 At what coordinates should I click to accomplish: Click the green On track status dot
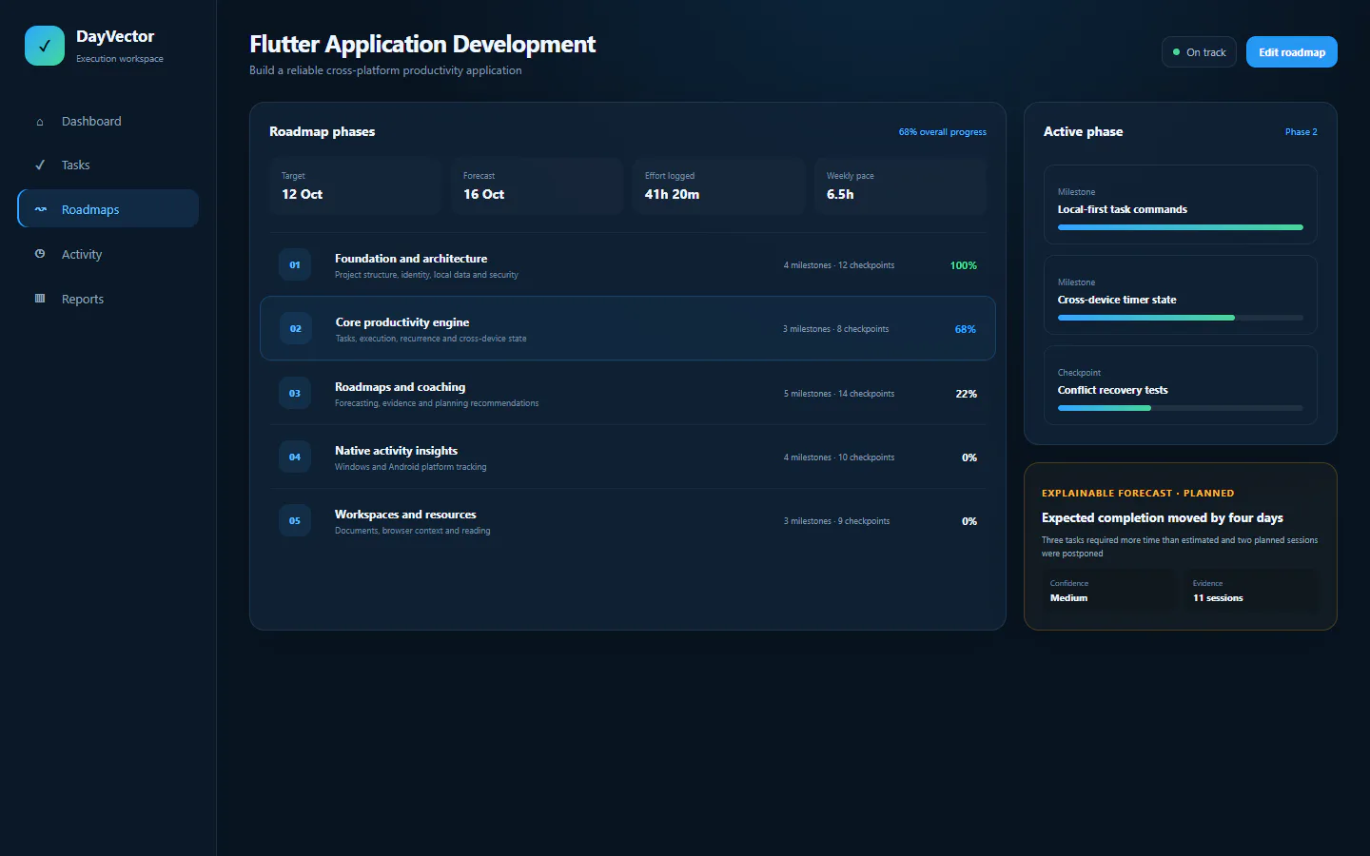[x=1177, y=52]
